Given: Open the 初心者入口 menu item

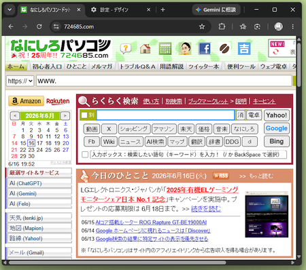Looking at the screenshot, I should (x=47, y=66).
